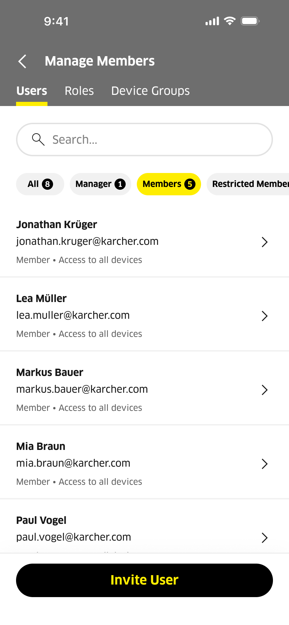Open Lea Müller's member details
Viewport: 289px width, 625px height.
click(x=265, y=316)
